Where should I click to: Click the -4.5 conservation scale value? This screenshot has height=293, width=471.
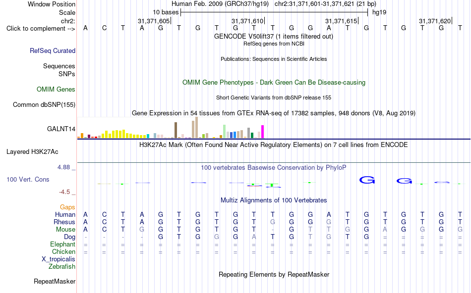click(x=64, y=192)
